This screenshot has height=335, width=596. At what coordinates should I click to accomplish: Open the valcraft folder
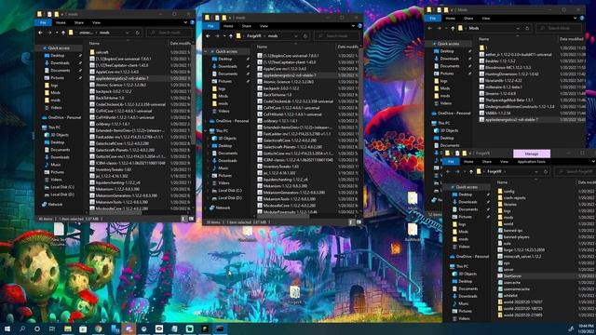(100, 52)
